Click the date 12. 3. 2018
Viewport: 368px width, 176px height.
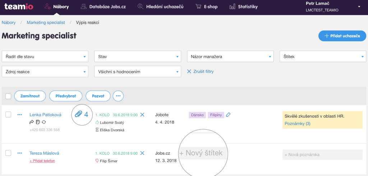click(166, 161)
